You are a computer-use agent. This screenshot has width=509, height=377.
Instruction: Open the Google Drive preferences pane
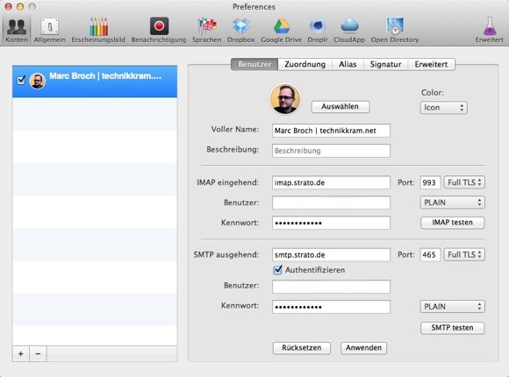point(281,31)
